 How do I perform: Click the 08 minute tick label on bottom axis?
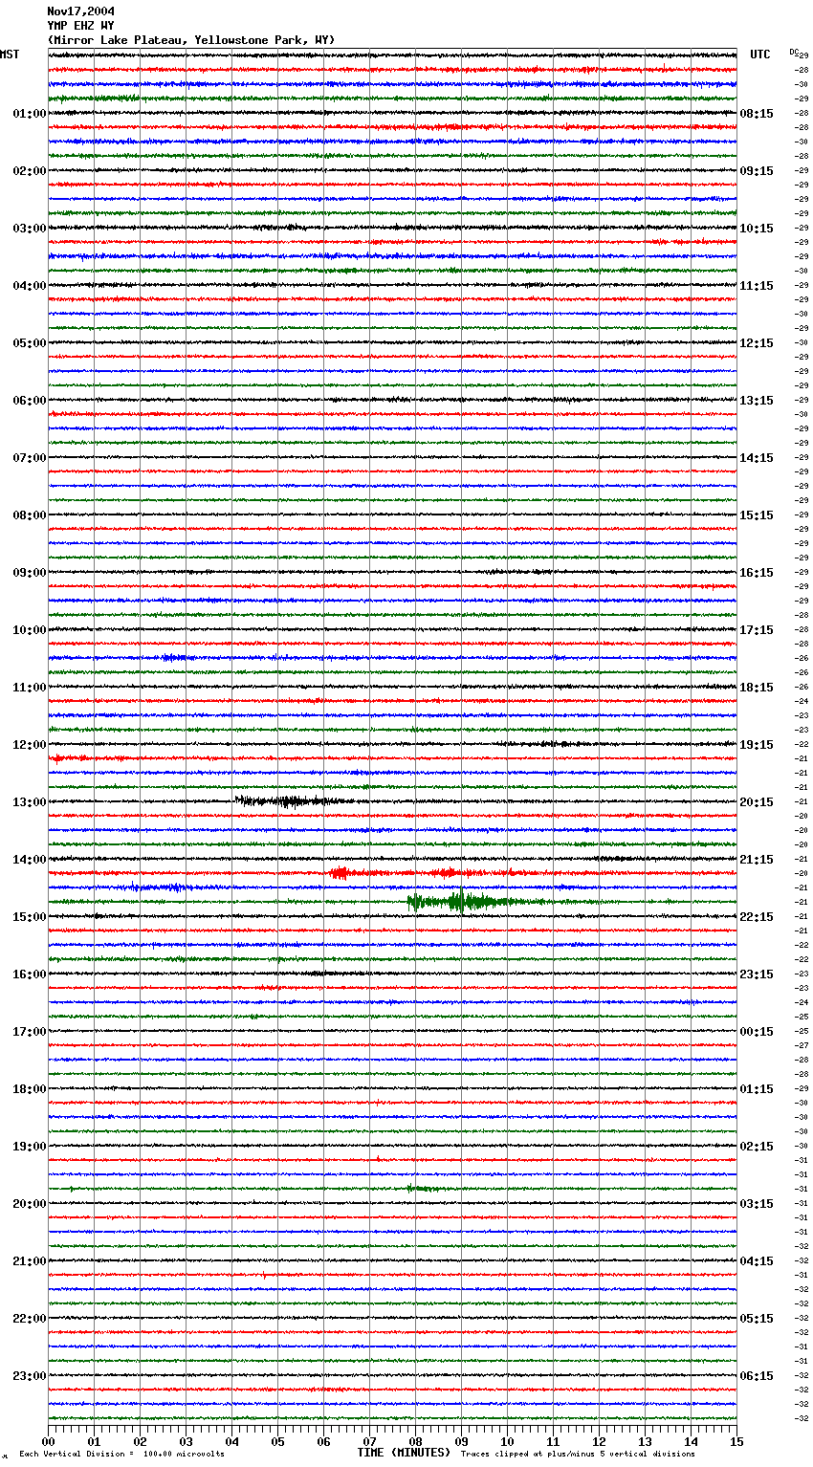[x=415, y=1442]
